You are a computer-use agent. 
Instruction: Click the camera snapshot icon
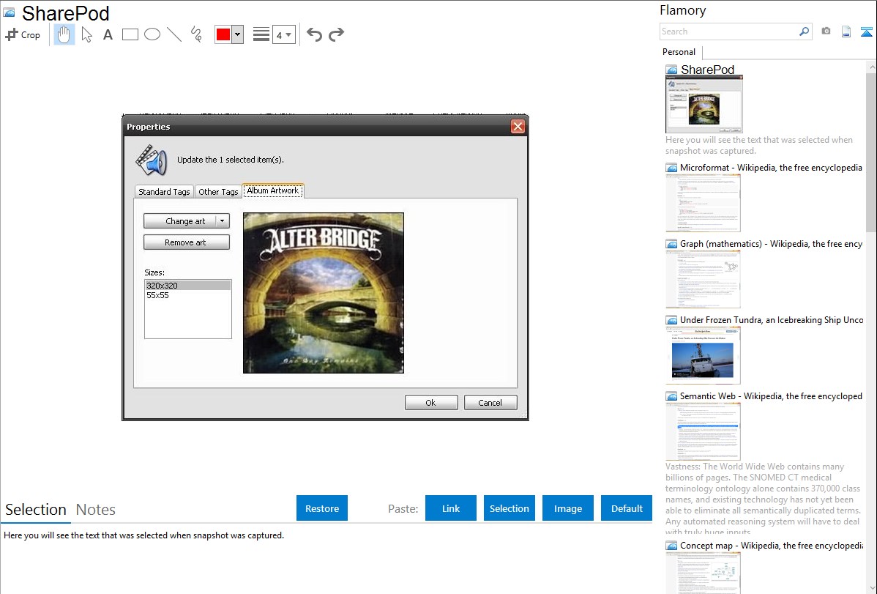826,31
